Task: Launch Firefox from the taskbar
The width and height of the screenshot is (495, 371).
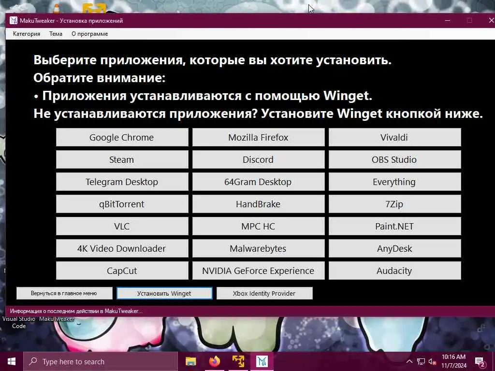Action: (x=214, y=361)
